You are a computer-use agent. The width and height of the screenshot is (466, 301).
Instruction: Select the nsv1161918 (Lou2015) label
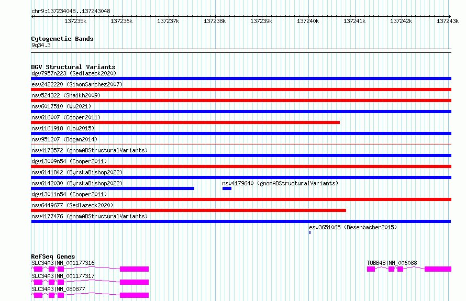[x=63, y=128]
